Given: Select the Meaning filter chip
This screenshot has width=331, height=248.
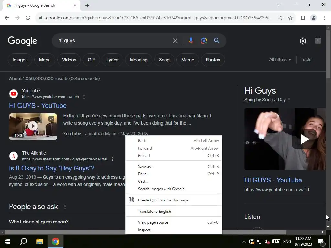Looking at the screenshot, I should click(139, 60).
